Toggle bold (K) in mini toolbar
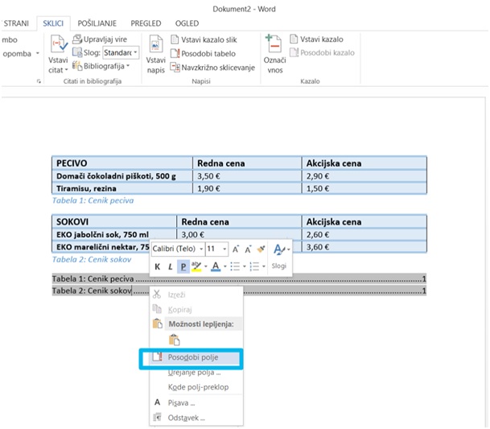This screenshot has width=490, height=429. 158,267
